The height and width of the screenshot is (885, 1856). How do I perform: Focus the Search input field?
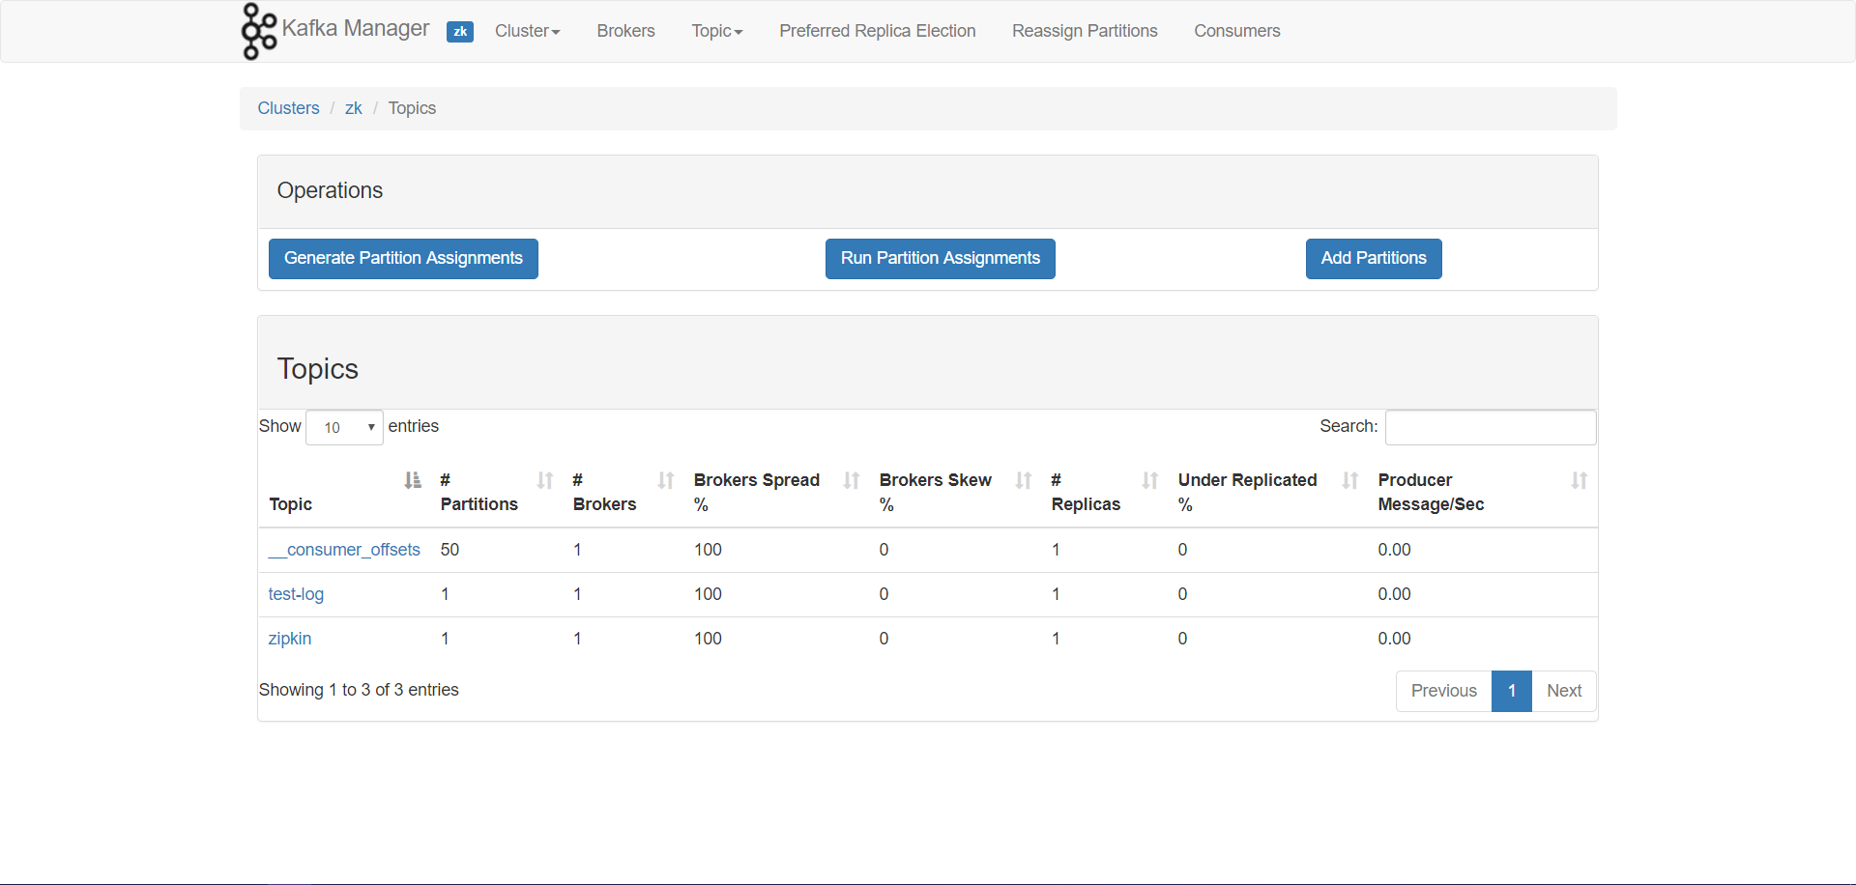tap(1491, 427)
